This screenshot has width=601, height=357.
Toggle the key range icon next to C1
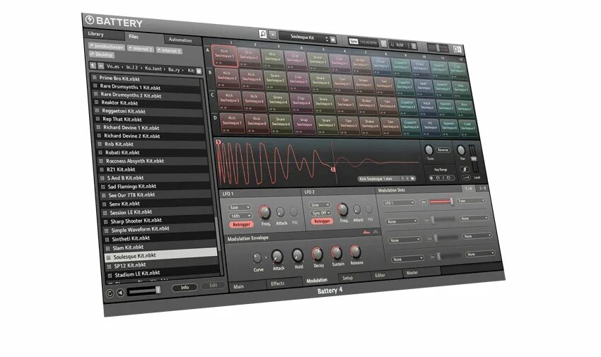pos(431,177)
